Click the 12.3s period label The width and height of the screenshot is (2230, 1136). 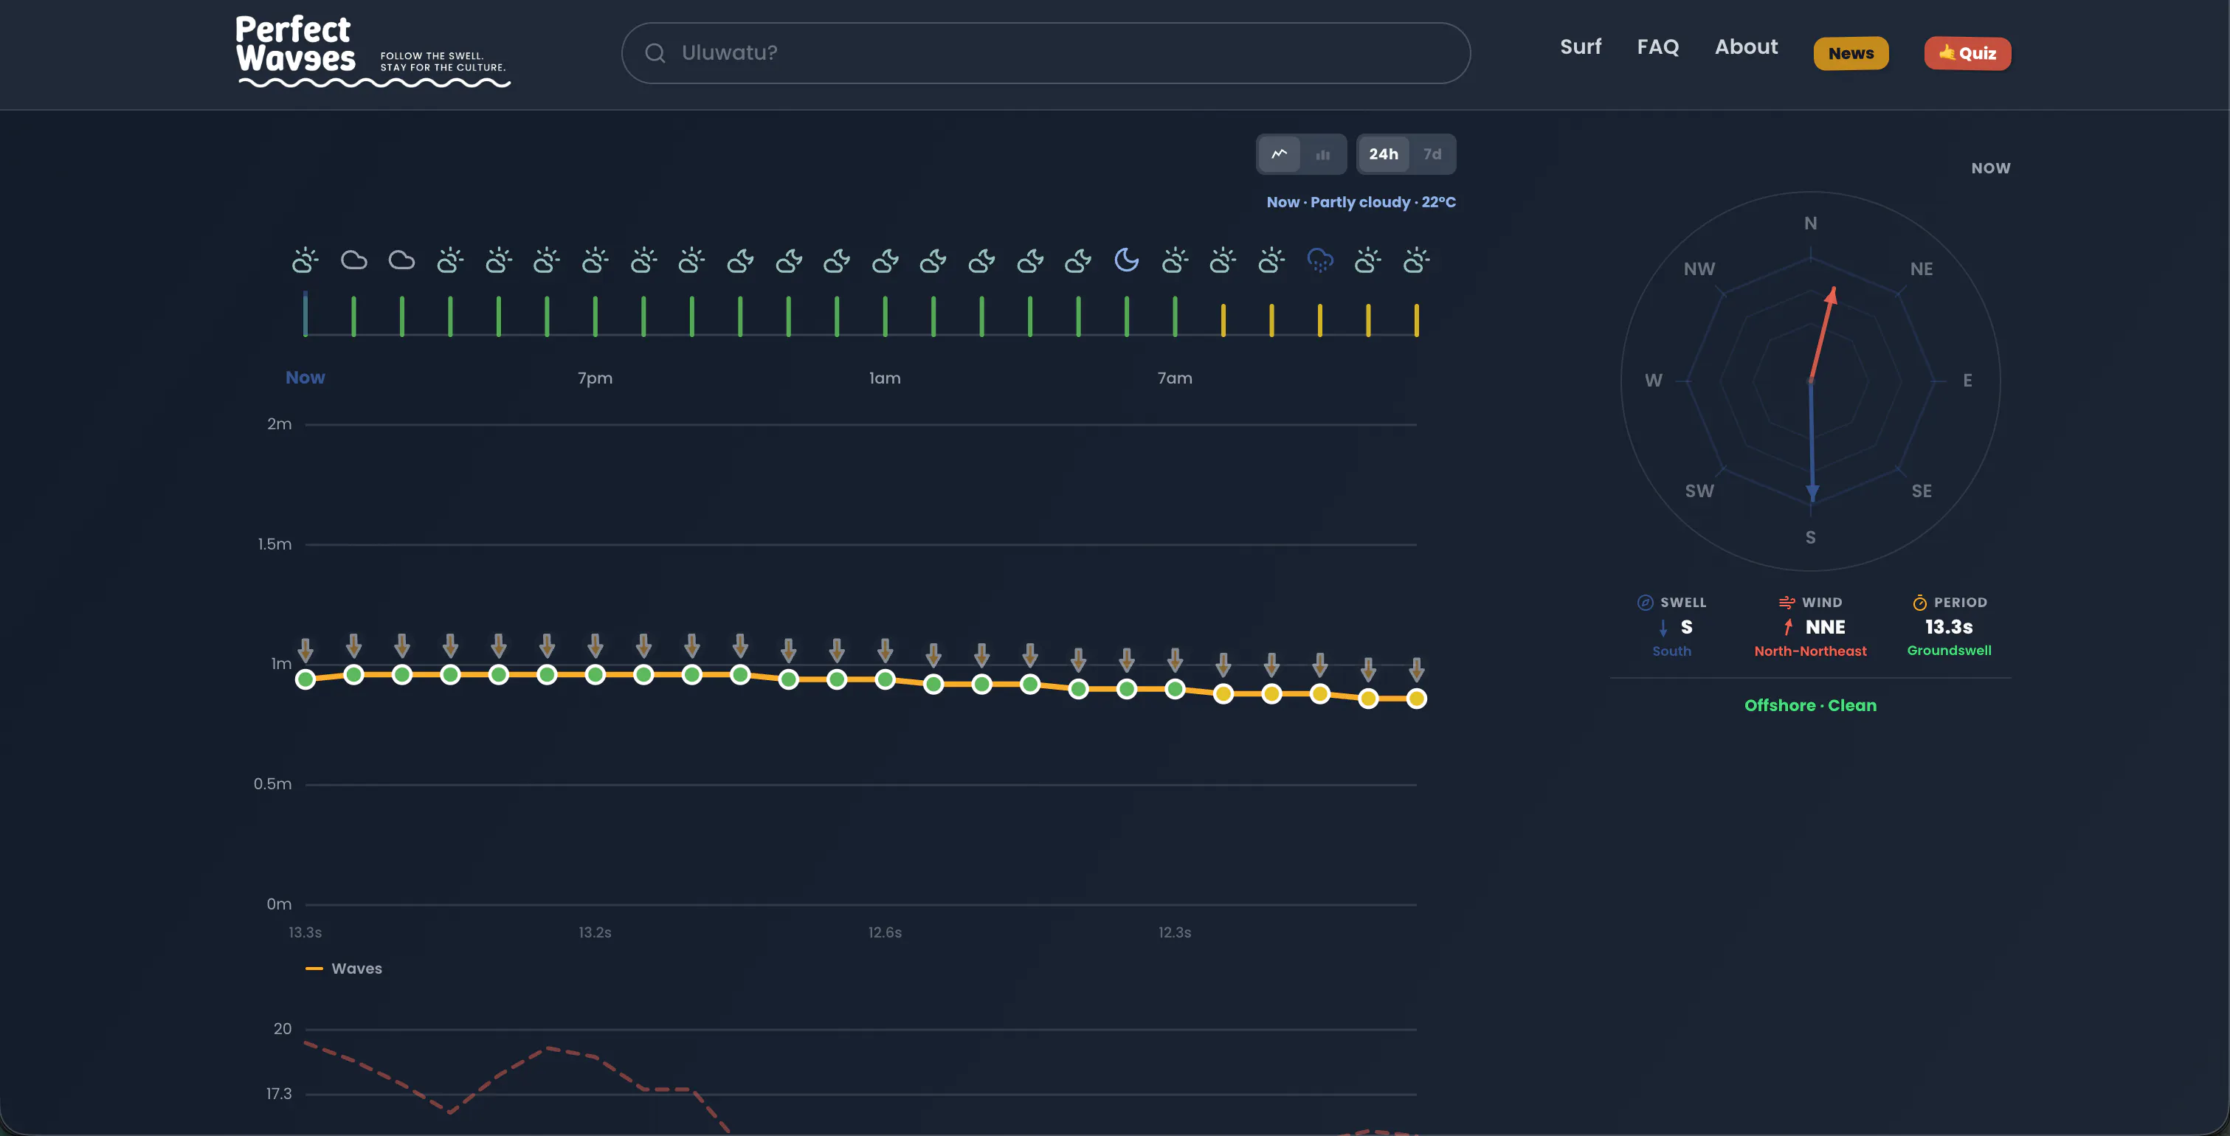coord(1175,932)
